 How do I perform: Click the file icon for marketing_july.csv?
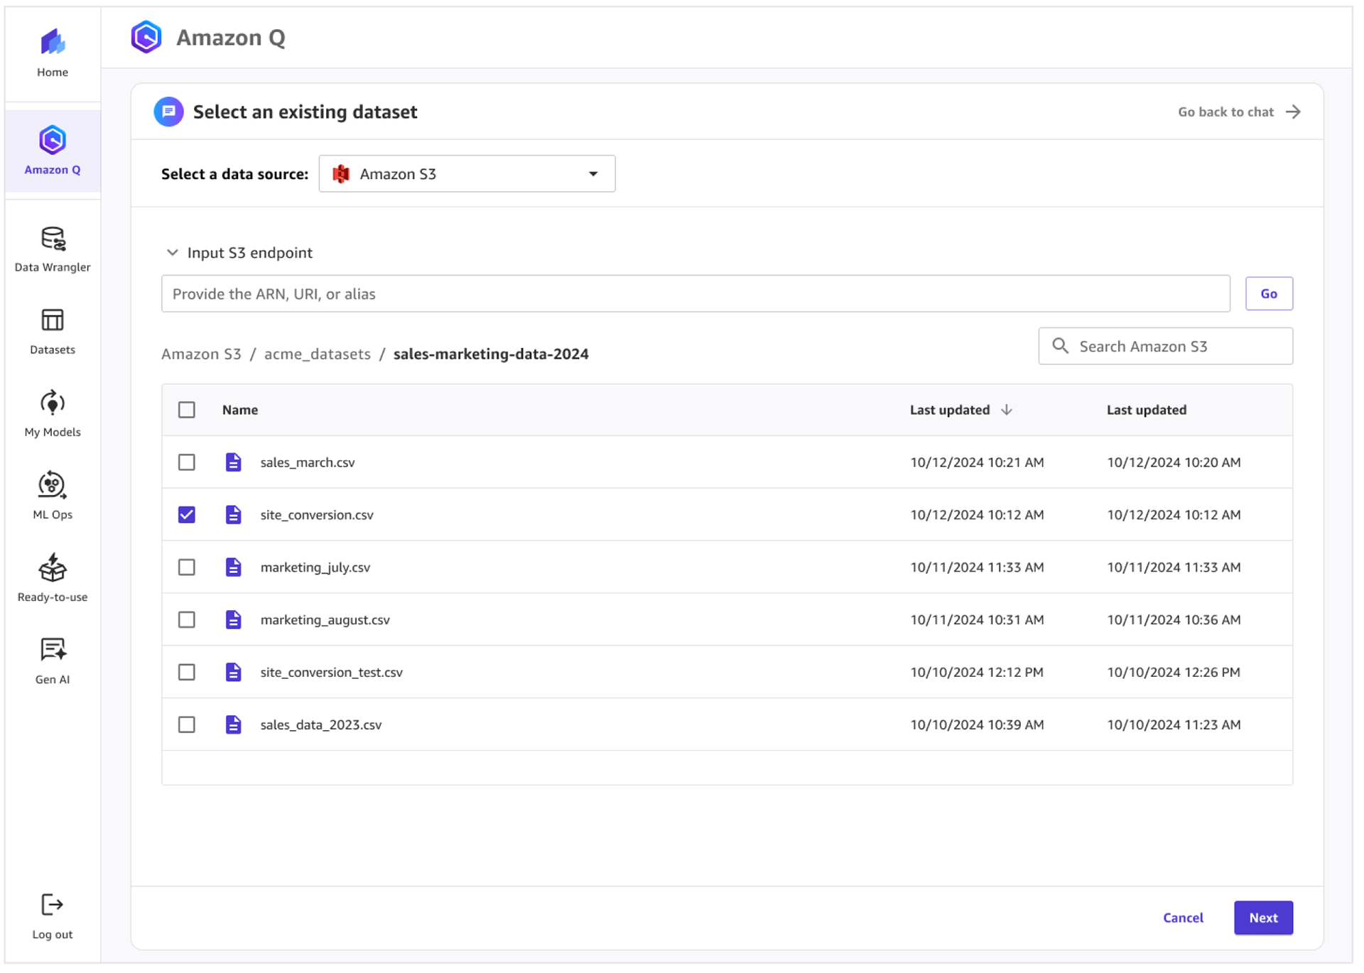pyautogui.click(x=233, y=567)
